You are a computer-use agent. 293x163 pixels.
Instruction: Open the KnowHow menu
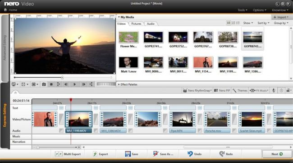click(280, 10)
